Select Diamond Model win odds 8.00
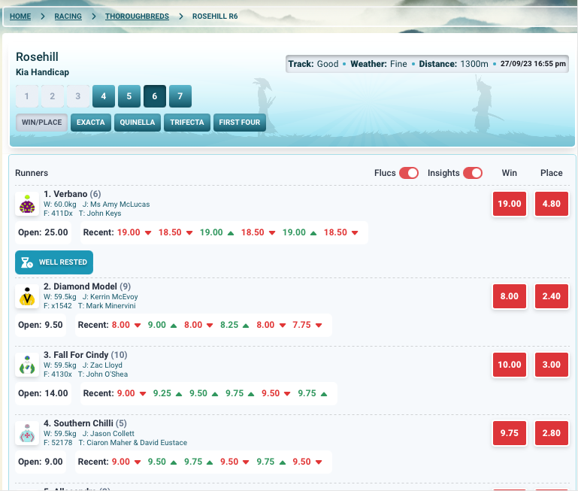Screen dimensions: 578x491 pyautogui.click(x=510, y=296)
